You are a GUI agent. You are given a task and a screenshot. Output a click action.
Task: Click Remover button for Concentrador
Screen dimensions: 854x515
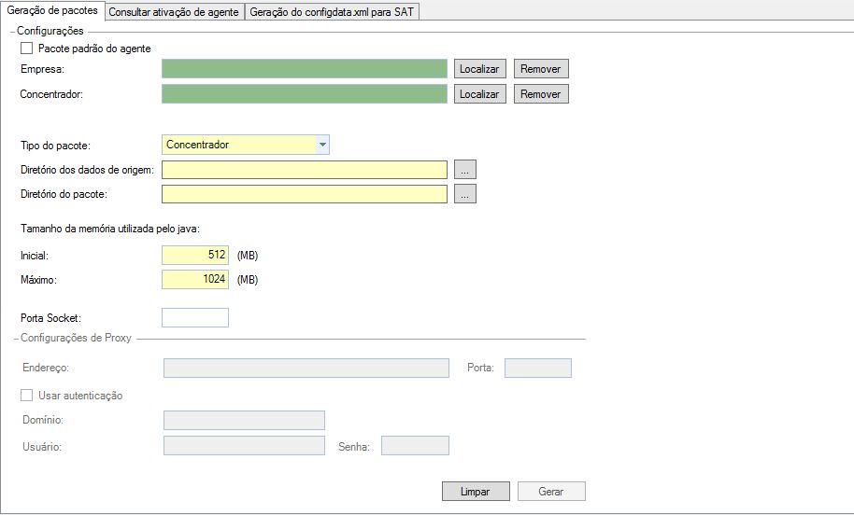[x=541, y=94]
